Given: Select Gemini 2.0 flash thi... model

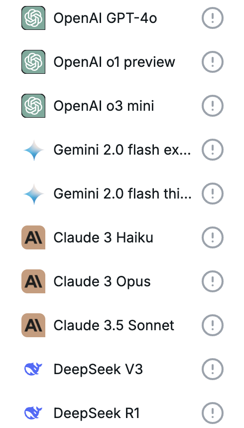Looking at the screenshot, I should click(122, 194).
